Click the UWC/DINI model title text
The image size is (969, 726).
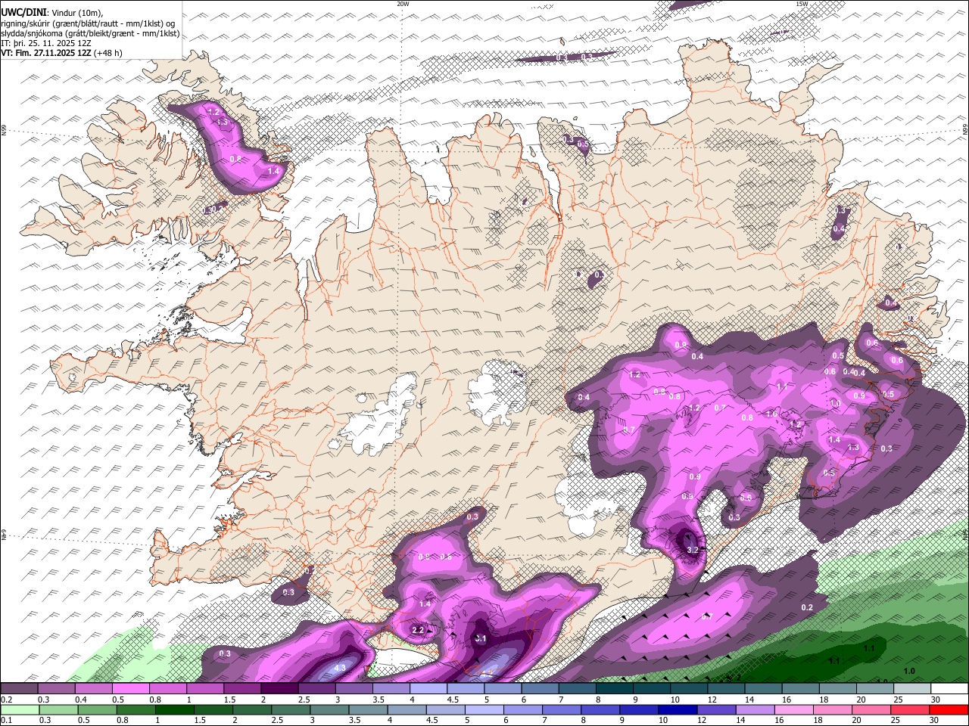pos(23,12)
